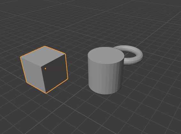The width and height of the screenshot is (181, 134).
Task: Click the cube corner where three faces meet
Action: [x=41, y=67]
